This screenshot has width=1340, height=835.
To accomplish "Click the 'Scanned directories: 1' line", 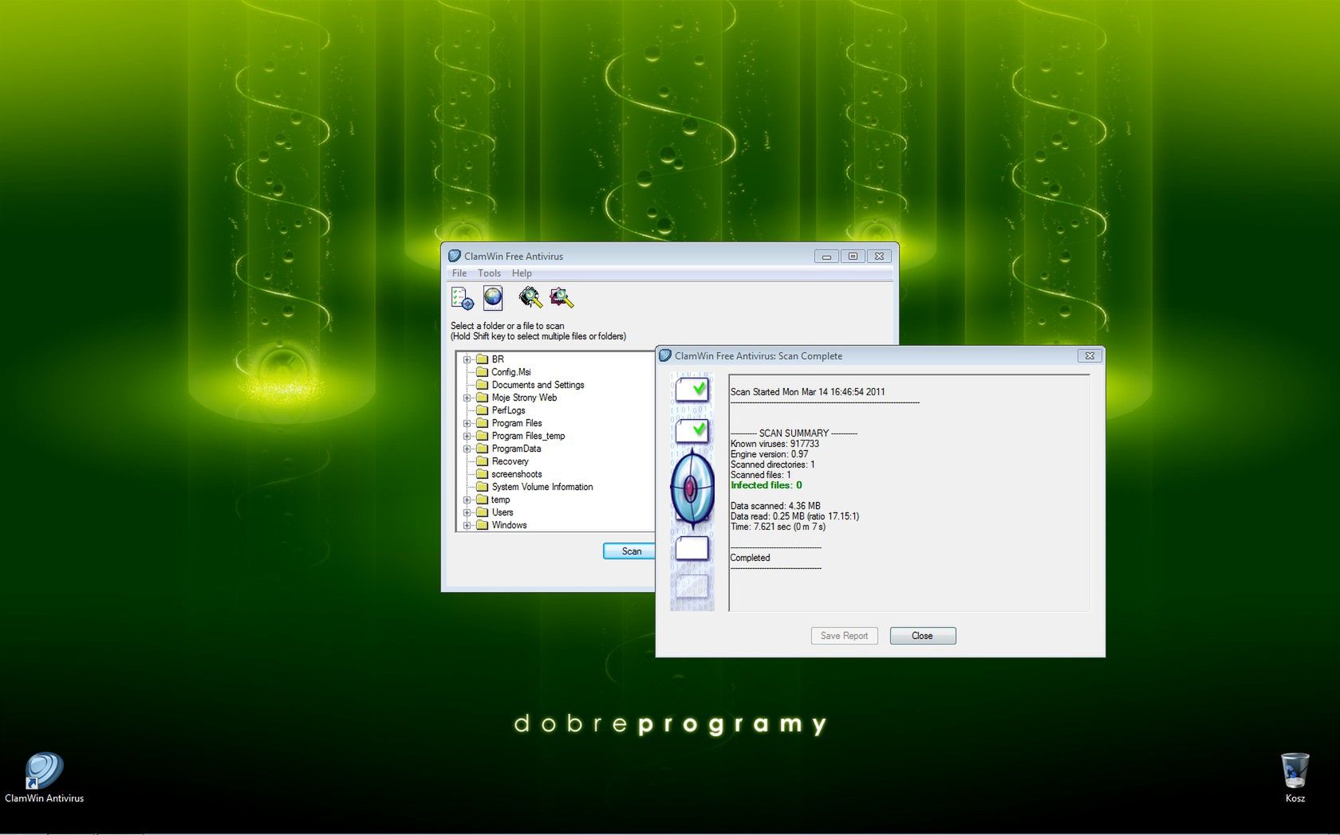I will click(773, 465).
